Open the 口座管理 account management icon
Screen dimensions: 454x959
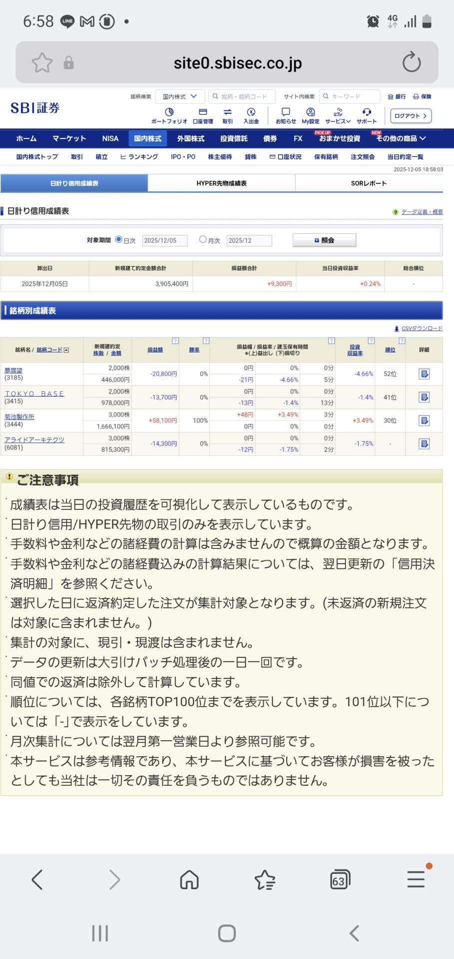click(203, 113)
